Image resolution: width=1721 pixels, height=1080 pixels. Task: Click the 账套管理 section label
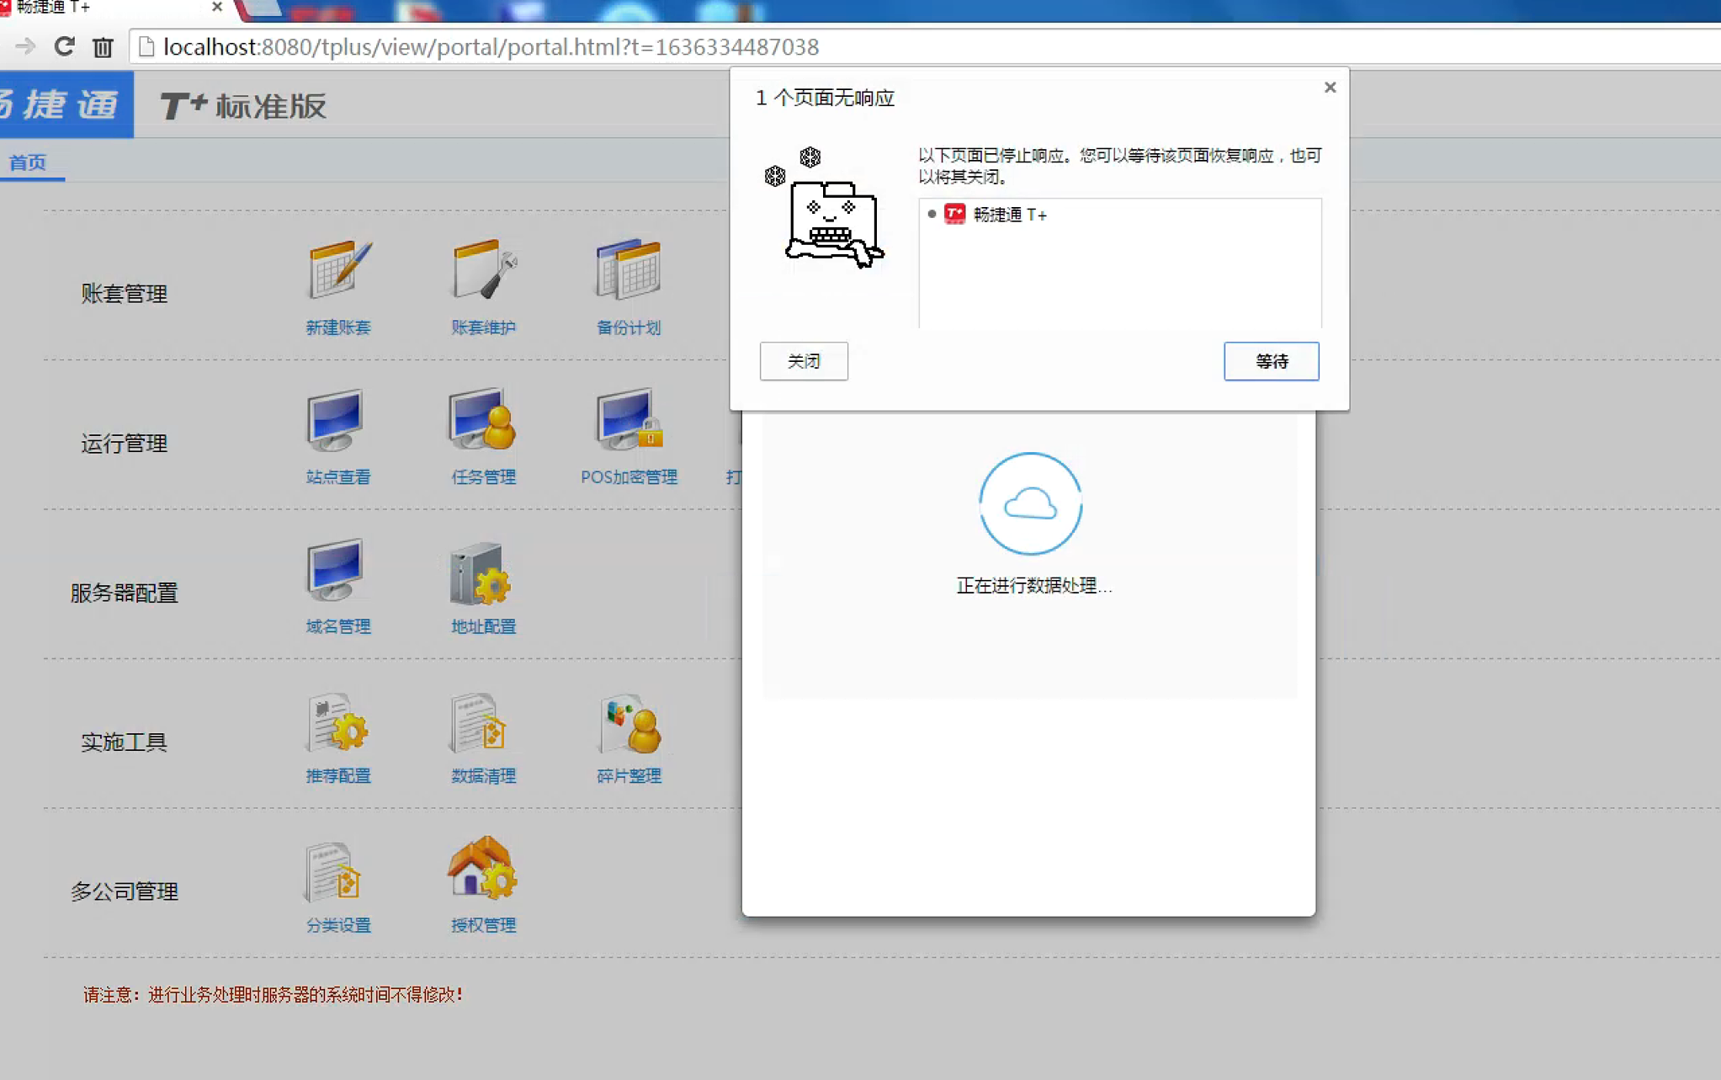coord(125,294)
